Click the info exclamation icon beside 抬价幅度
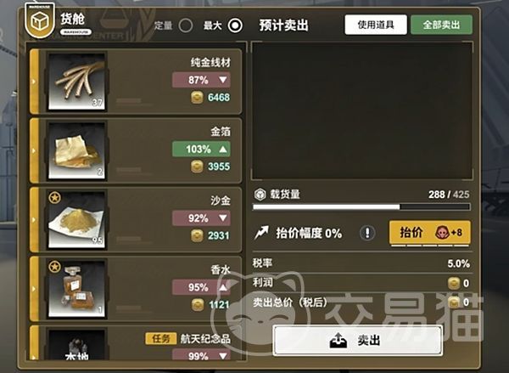The width and height of the screenshot is (509, 373). 367,233
